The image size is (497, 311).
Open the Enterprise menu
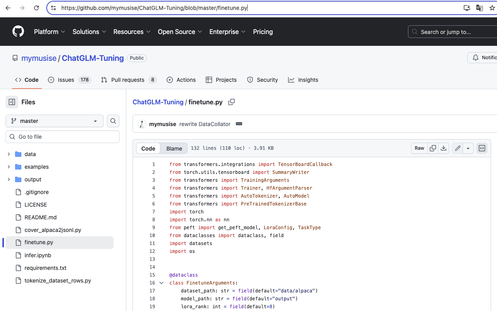[x=228, y=32]
